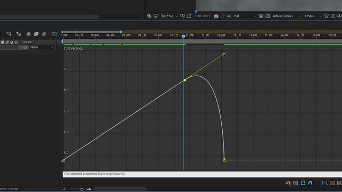Viewport: 342px width, 192px height.
Task: Enable the Motion Blur timeline switch
Action: [x=44, y=34]
